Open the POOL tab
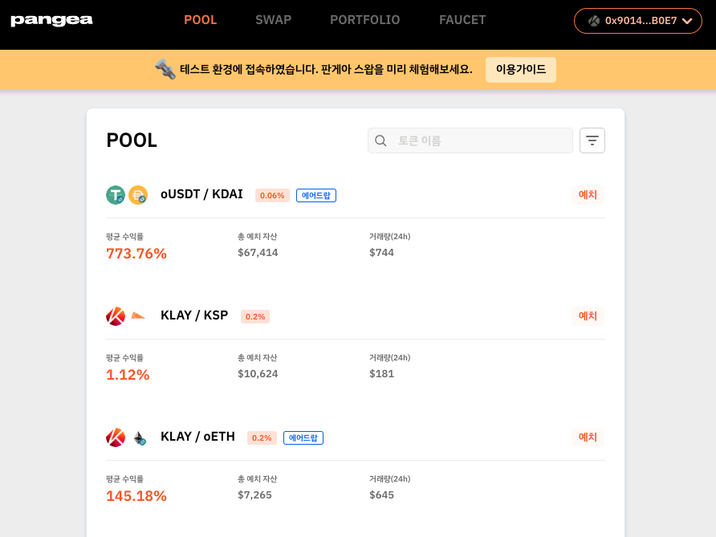This screenshot has height=537, width=716. (x=201, y=20)
